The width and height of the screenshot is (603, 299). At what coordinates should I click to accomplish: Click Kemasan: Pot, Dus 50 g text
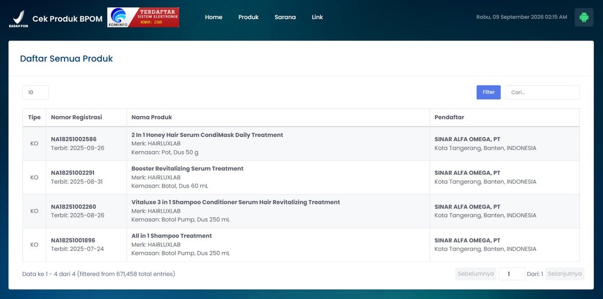(165, 152)
